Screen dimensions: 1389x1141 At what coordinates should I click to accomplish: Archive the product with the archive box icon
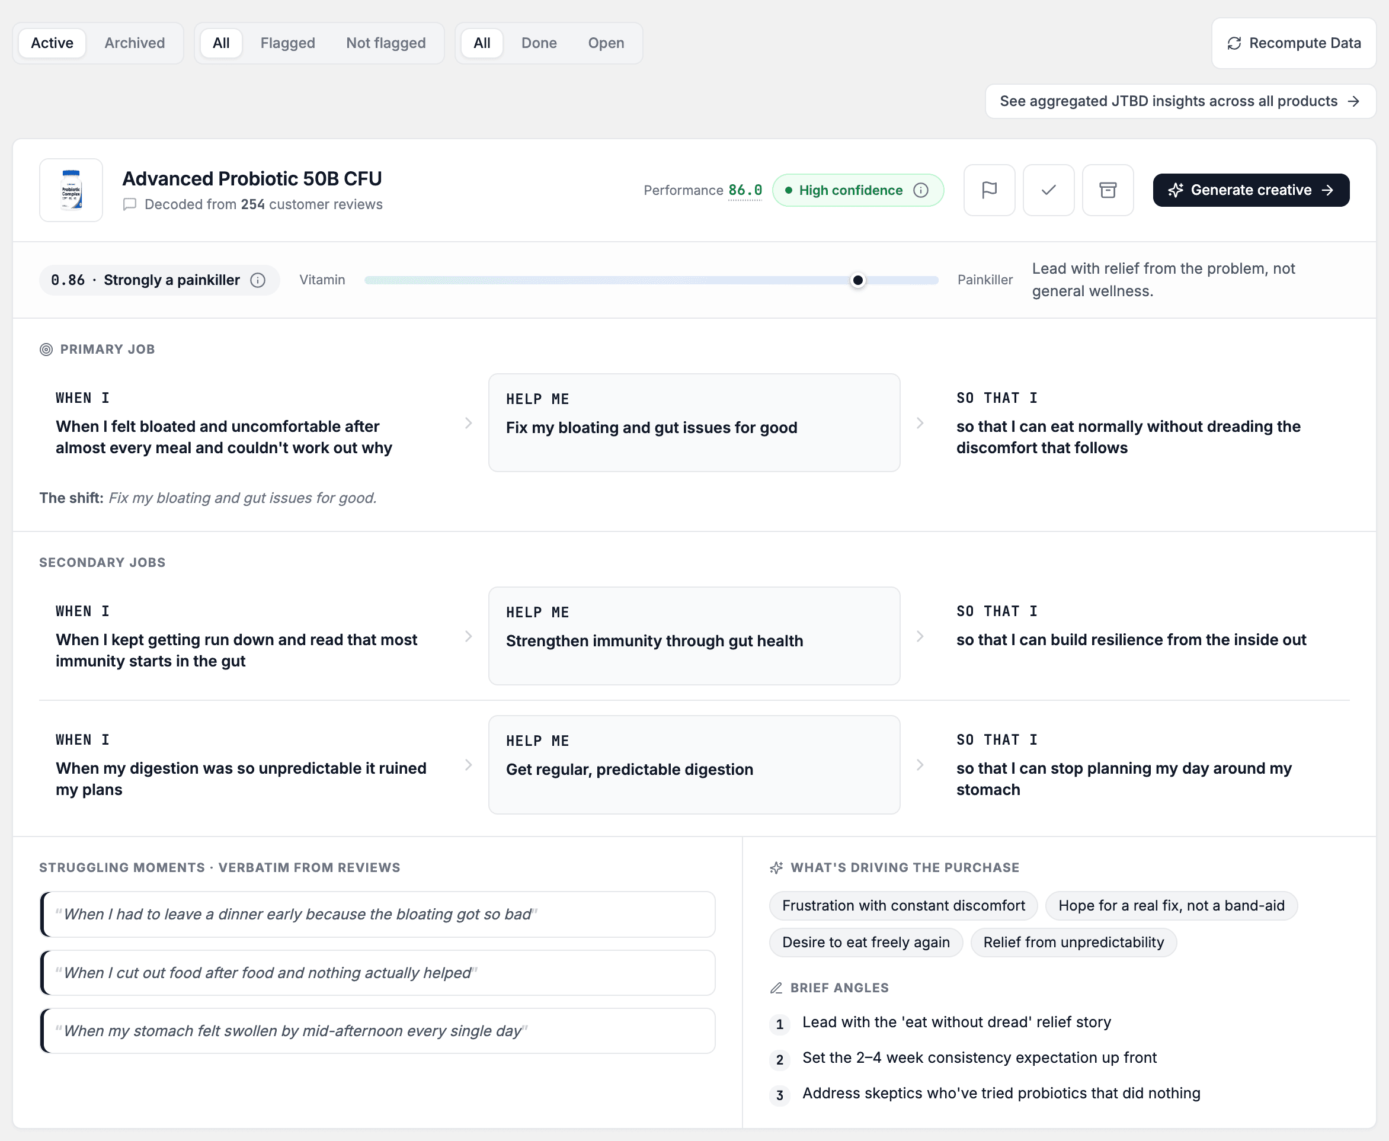[1108, 190]
